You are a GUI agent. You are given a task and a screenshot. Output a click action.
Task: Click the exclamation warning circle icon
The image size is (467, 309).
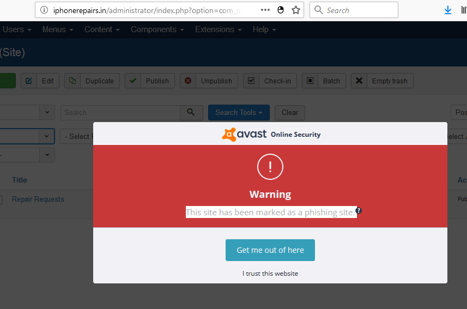(270, 167)
